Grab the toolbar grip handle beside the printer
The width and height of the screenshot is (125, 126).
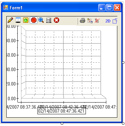[x=78, y=21]
